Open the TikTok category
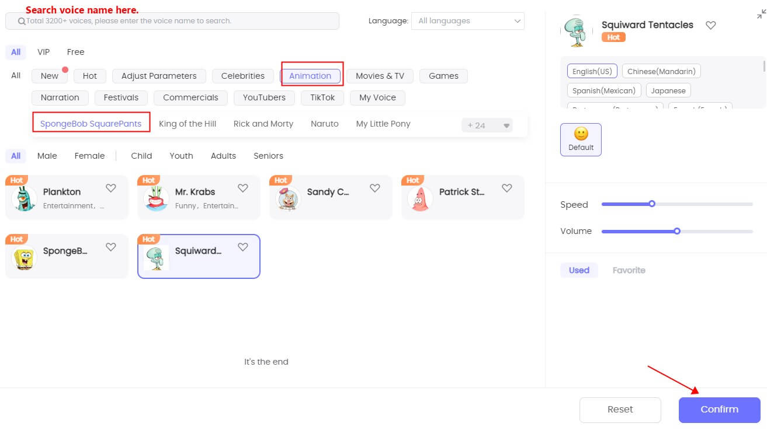The height and width of the screenshot is (430, 767). 322,97
